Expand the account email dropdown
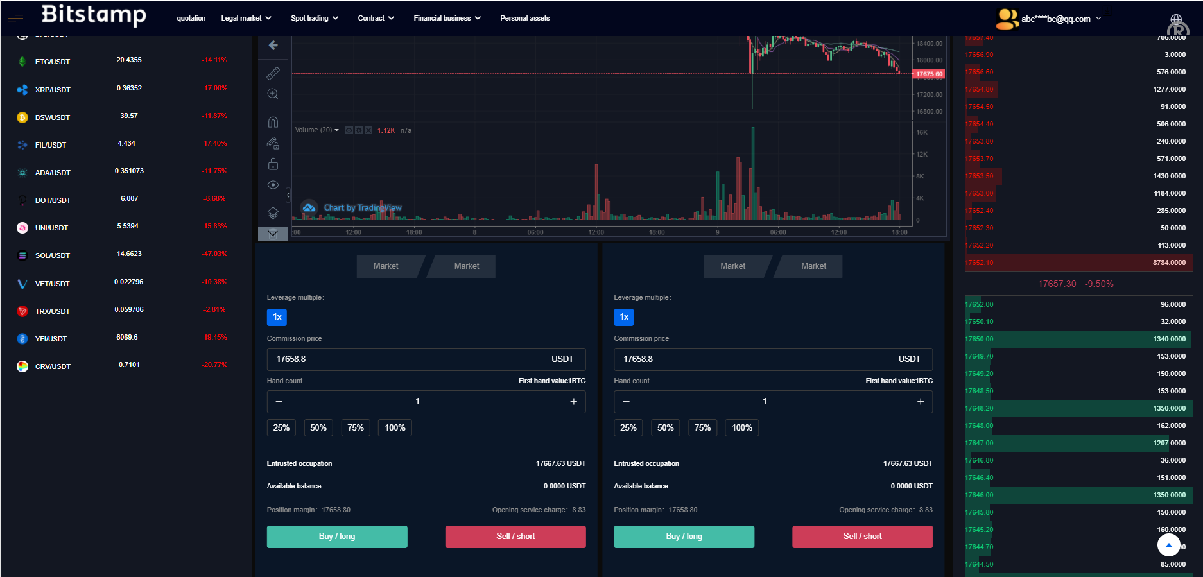The image size is (1203, 577). pyautogui.click(x=1060, y=19)
